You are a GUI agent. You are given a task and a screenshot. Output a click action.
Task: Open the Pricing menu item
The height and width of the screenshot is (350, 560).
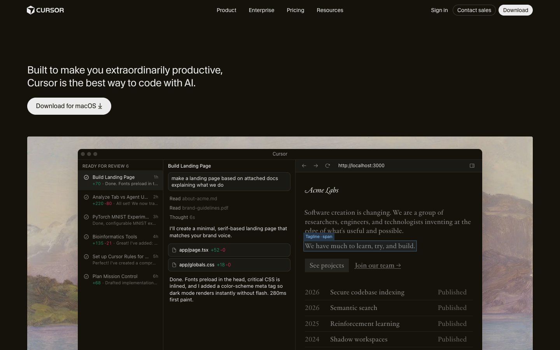295,10
